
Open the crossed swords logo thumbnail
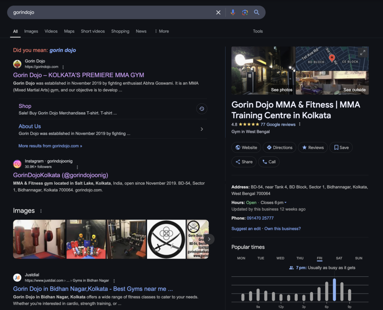pyautogui.click(x=166, y=239)
